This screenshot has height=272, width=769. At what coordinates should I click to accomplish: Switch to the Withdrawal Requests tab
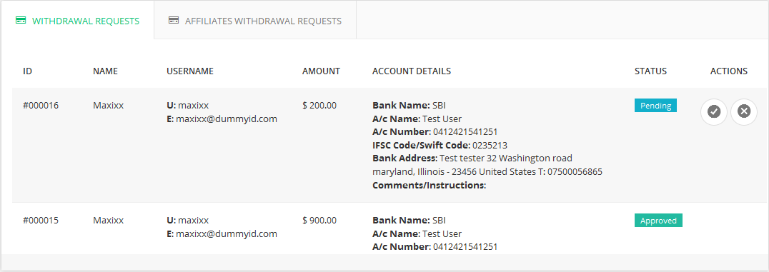pyautogui.click(x=77, y=21)
